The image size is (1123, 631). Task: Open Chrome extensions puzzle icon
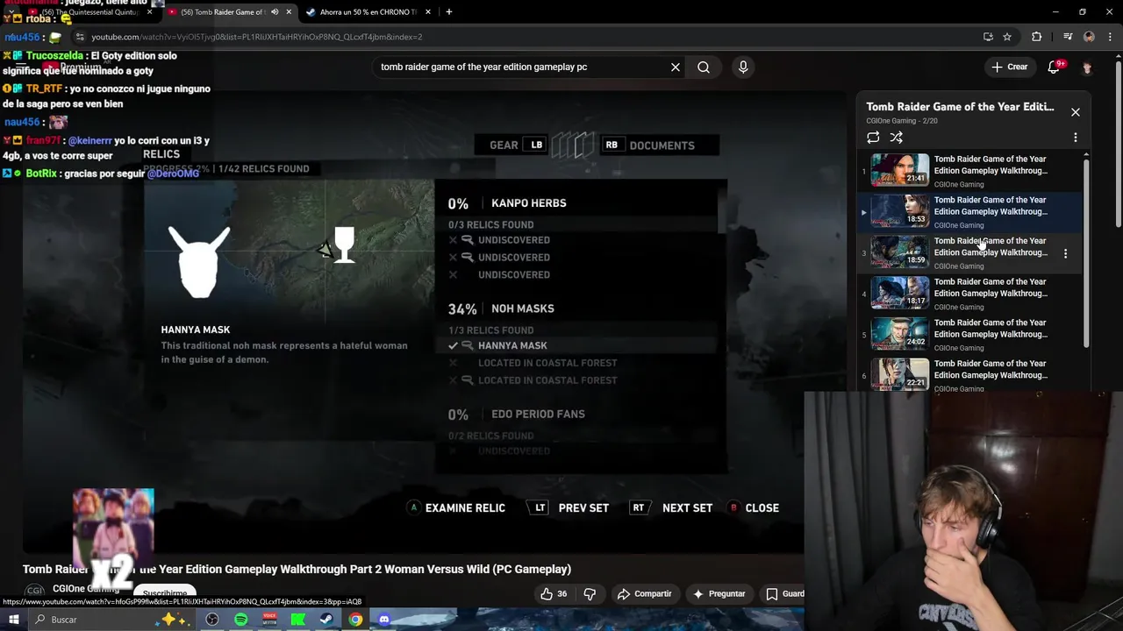(1037, 37)
